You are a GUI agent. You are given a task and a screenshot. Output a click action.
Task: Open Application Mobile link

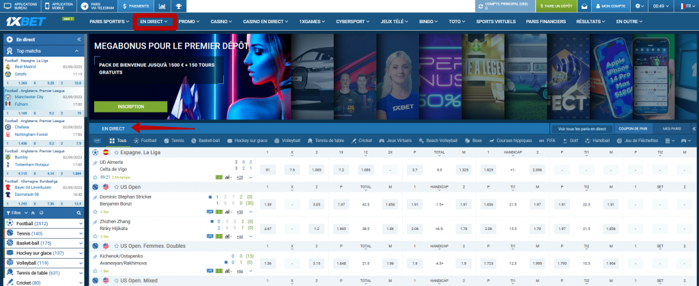click(x=59, y=6)
